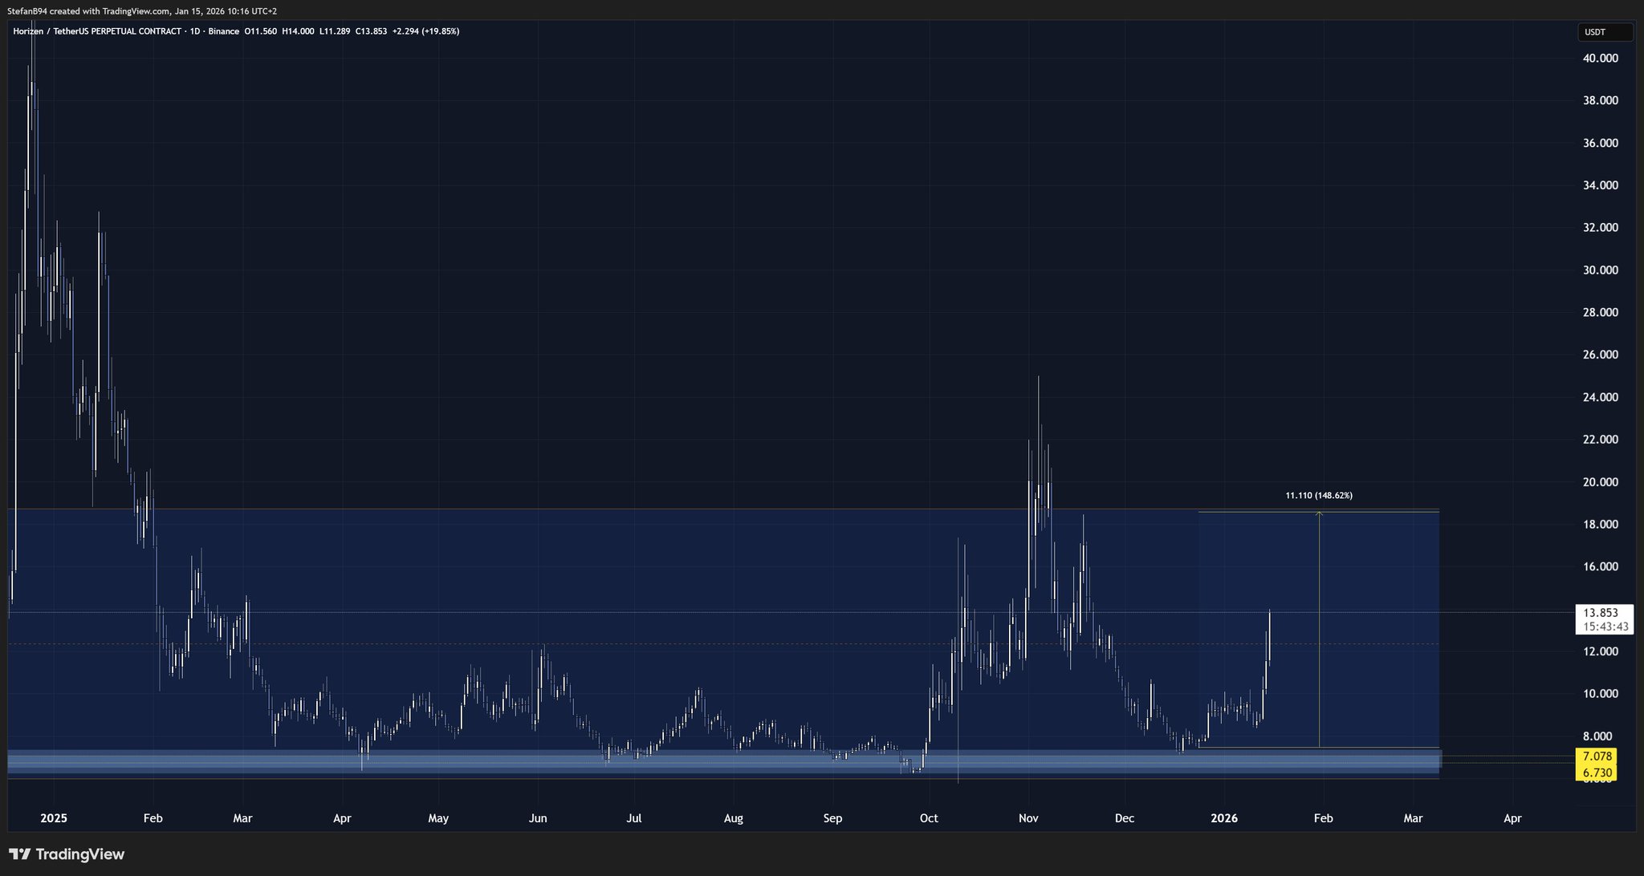Click the Jun label on the time axis
Viewport: 1644px width, 876px height.
(x=538, y=818)
